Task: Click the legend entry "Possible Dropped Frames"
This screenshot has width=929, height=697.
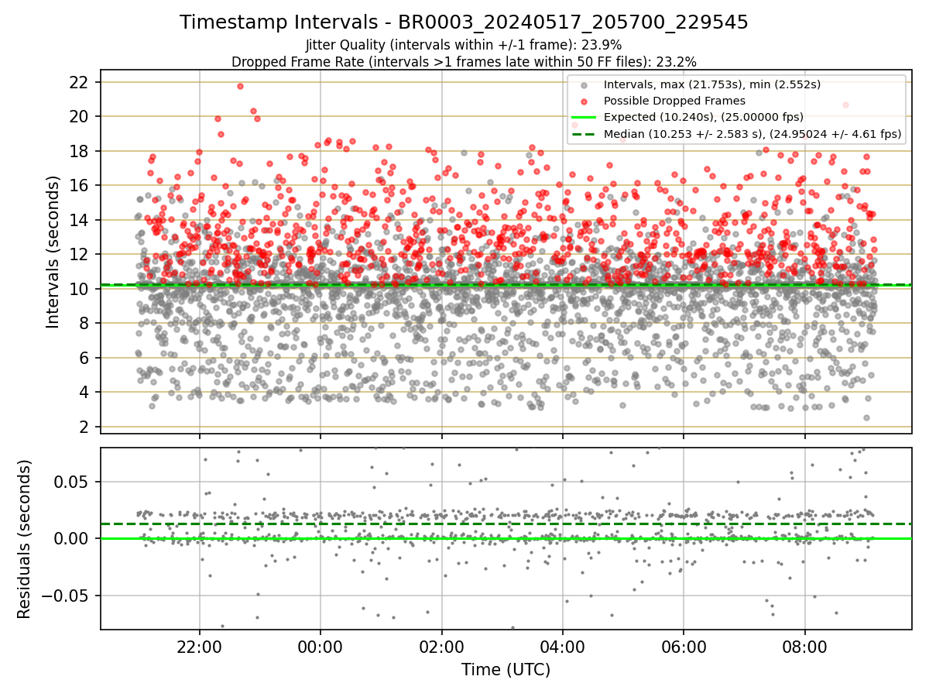Action: 674,101
